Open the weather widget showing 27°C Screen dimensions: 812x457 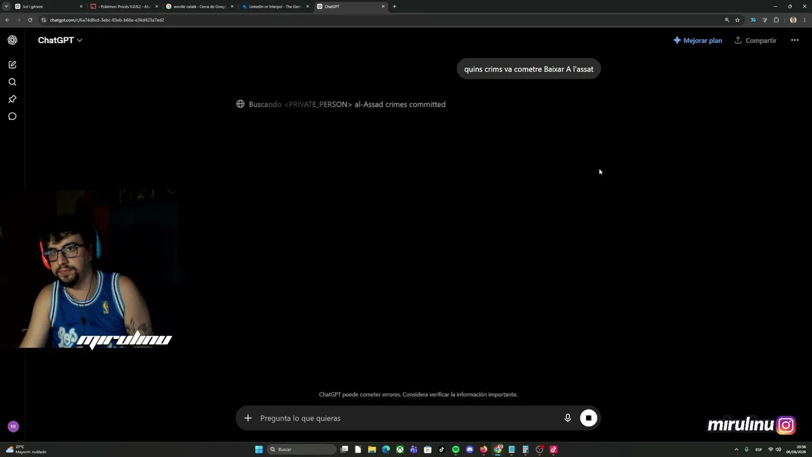[26, 449]
